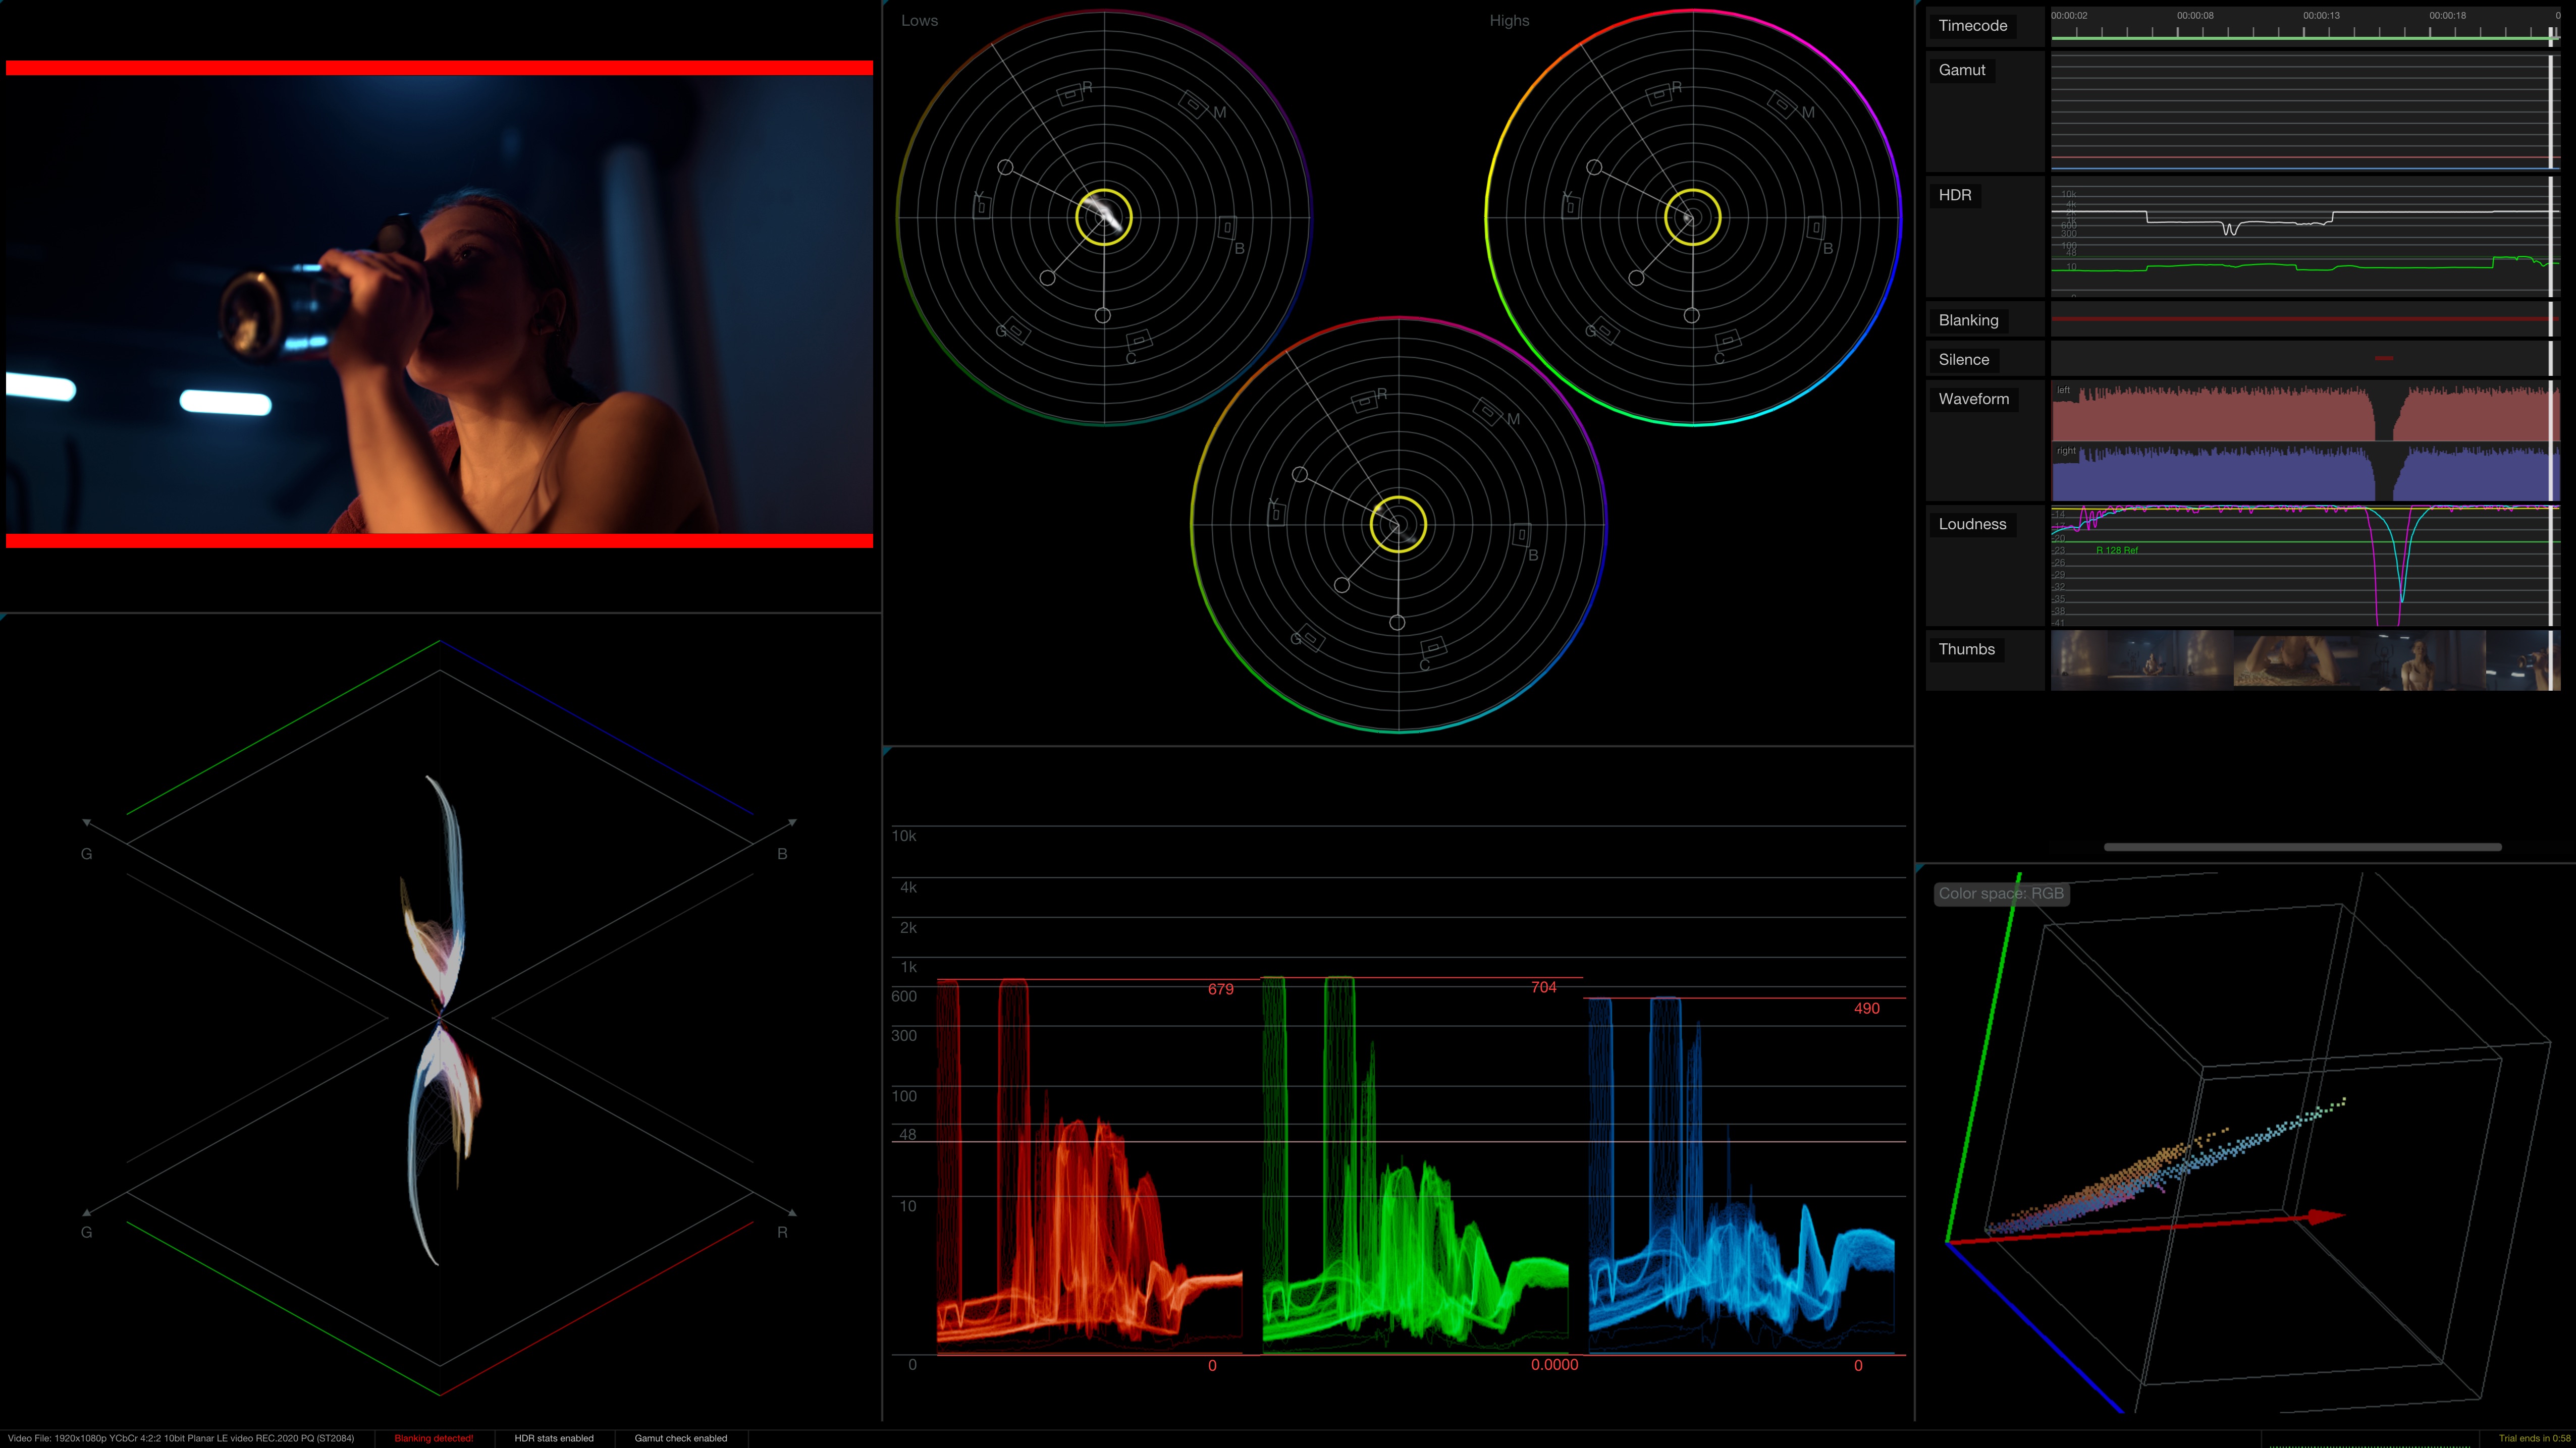Viewport: 2576px width, 1448px height.
Task: Click the yellow center ring in Lows vectorscope
Action: click(1103, 217)
